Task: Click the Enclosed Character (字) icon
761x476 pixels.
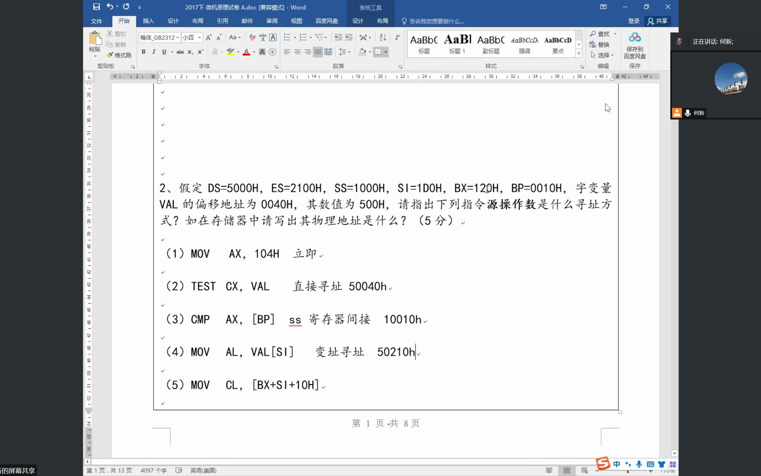Action: coord(272,52)
